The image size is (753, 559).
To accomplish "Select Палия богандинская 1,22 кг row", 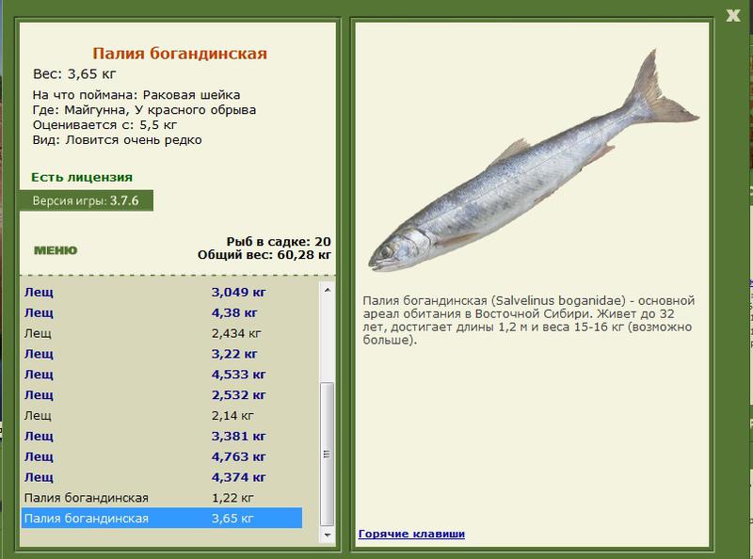I will tap(162, 498).
